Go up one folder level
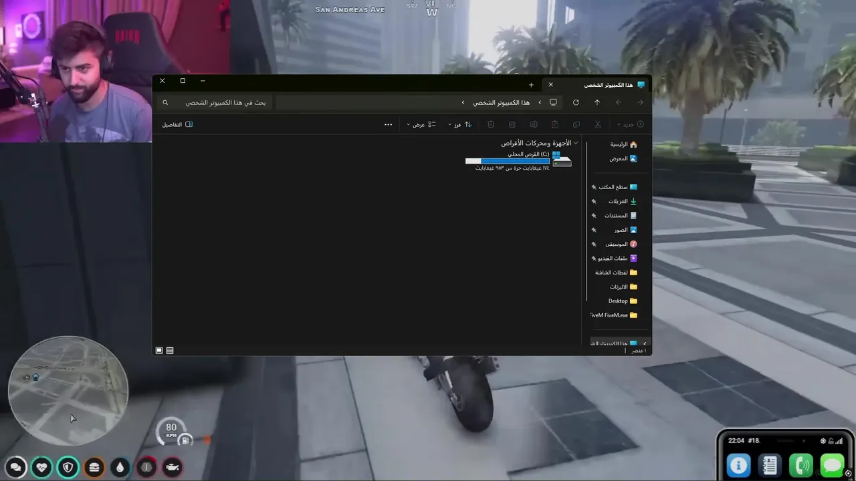This screenshot has height=481, width=856. click(597, 102)
